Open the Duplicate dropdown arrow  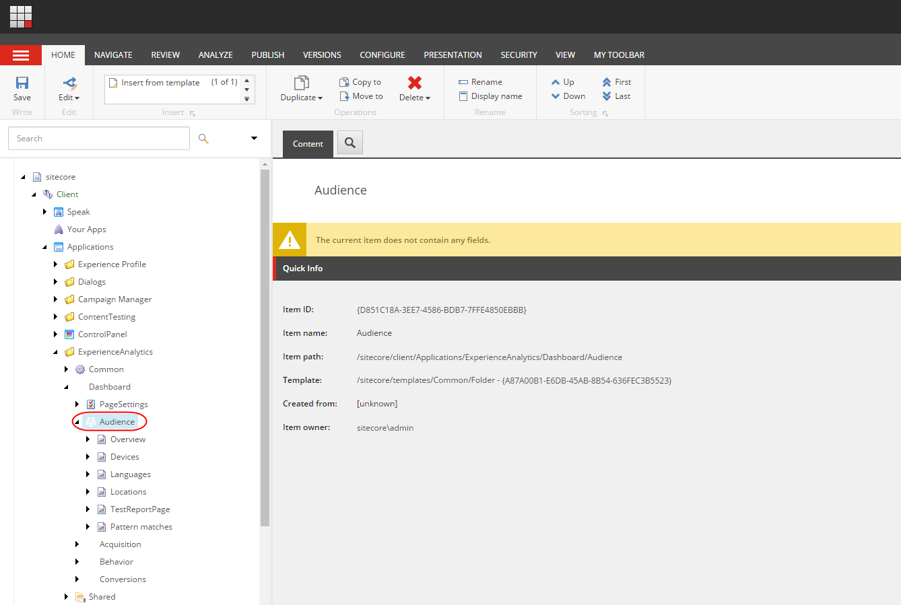coord(321,98)
